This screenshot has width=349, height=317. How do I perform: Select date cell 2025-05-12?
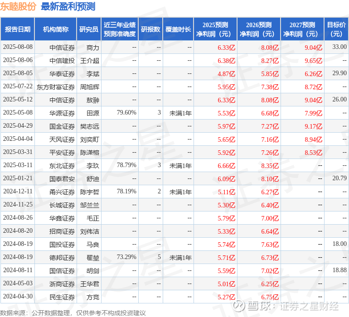pyautogui.click(x=18, y=100)
